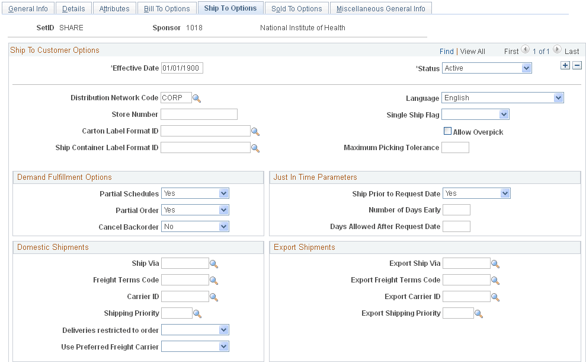Open the Export Carrier ID lookup
The image size is (586, 362).
[x=495, y=296]
